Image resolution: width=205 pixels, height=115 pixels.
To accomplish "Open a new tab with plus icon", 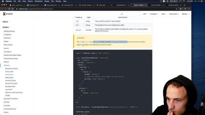I will click(x=184, y=5).
